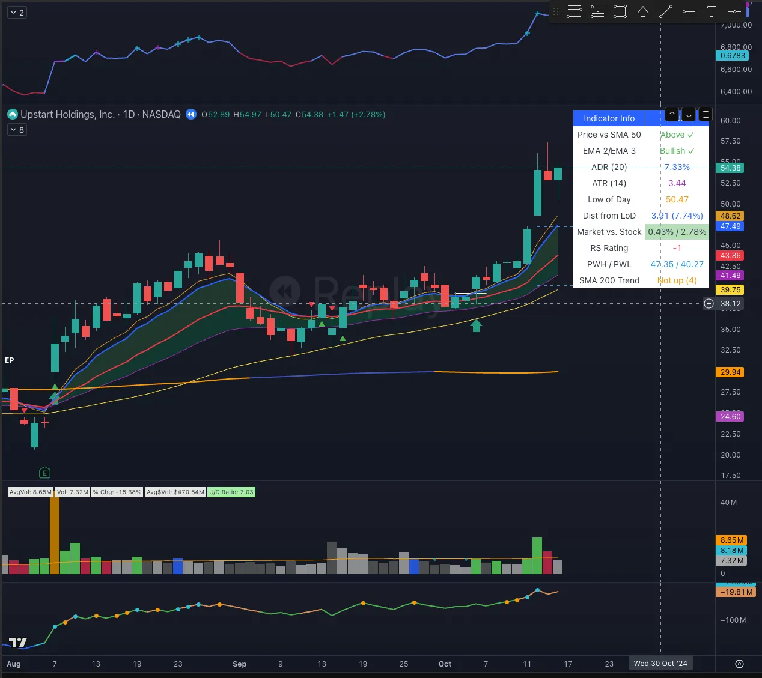Click the 54.38 current price label

[x=731, y=168]
